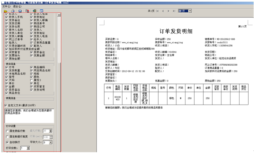This screenshot has height=153, width=254.
Task: Go to first page of preview
Action: pos(157,11)
